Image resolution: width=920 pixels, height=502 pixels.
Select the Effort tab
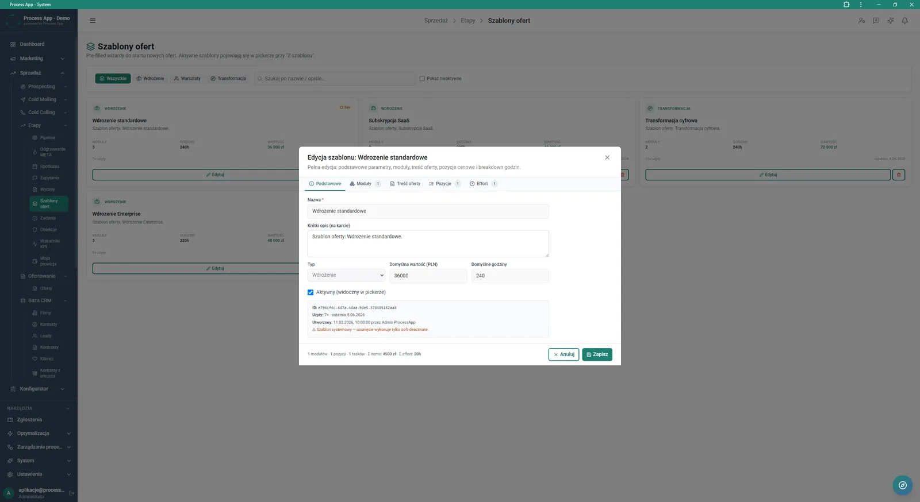coord(483,184)
